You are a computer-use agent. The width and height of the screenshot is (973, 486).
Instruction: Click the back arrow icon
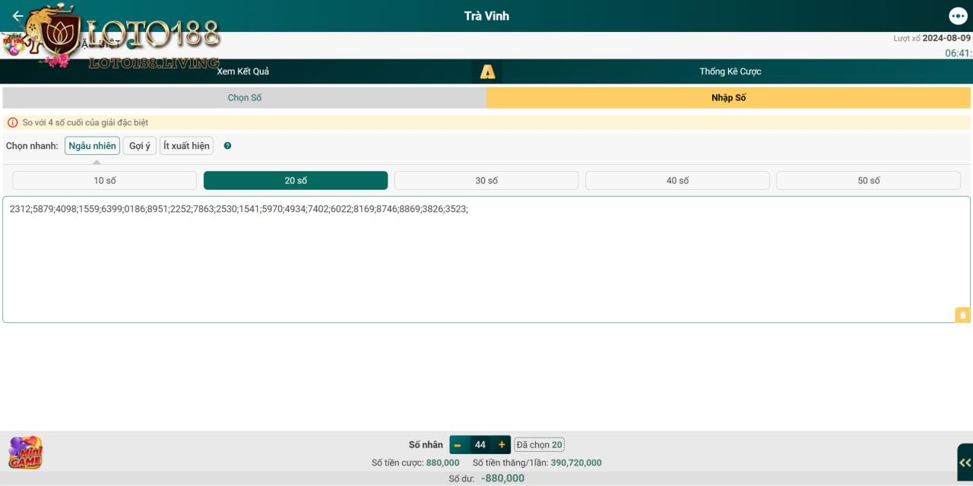tap(17, 16)
